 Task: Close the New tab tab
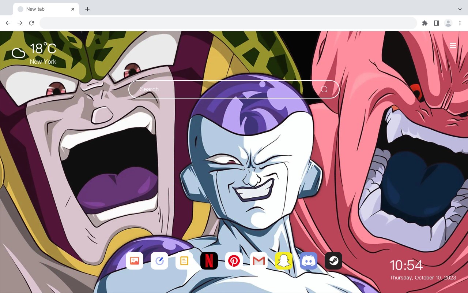pos(73,9)
